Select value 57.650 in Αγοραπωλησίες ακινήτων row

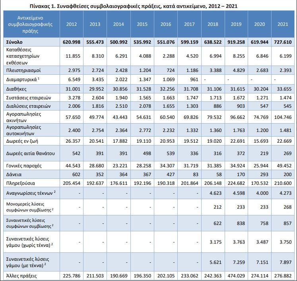tap(73, 117)
